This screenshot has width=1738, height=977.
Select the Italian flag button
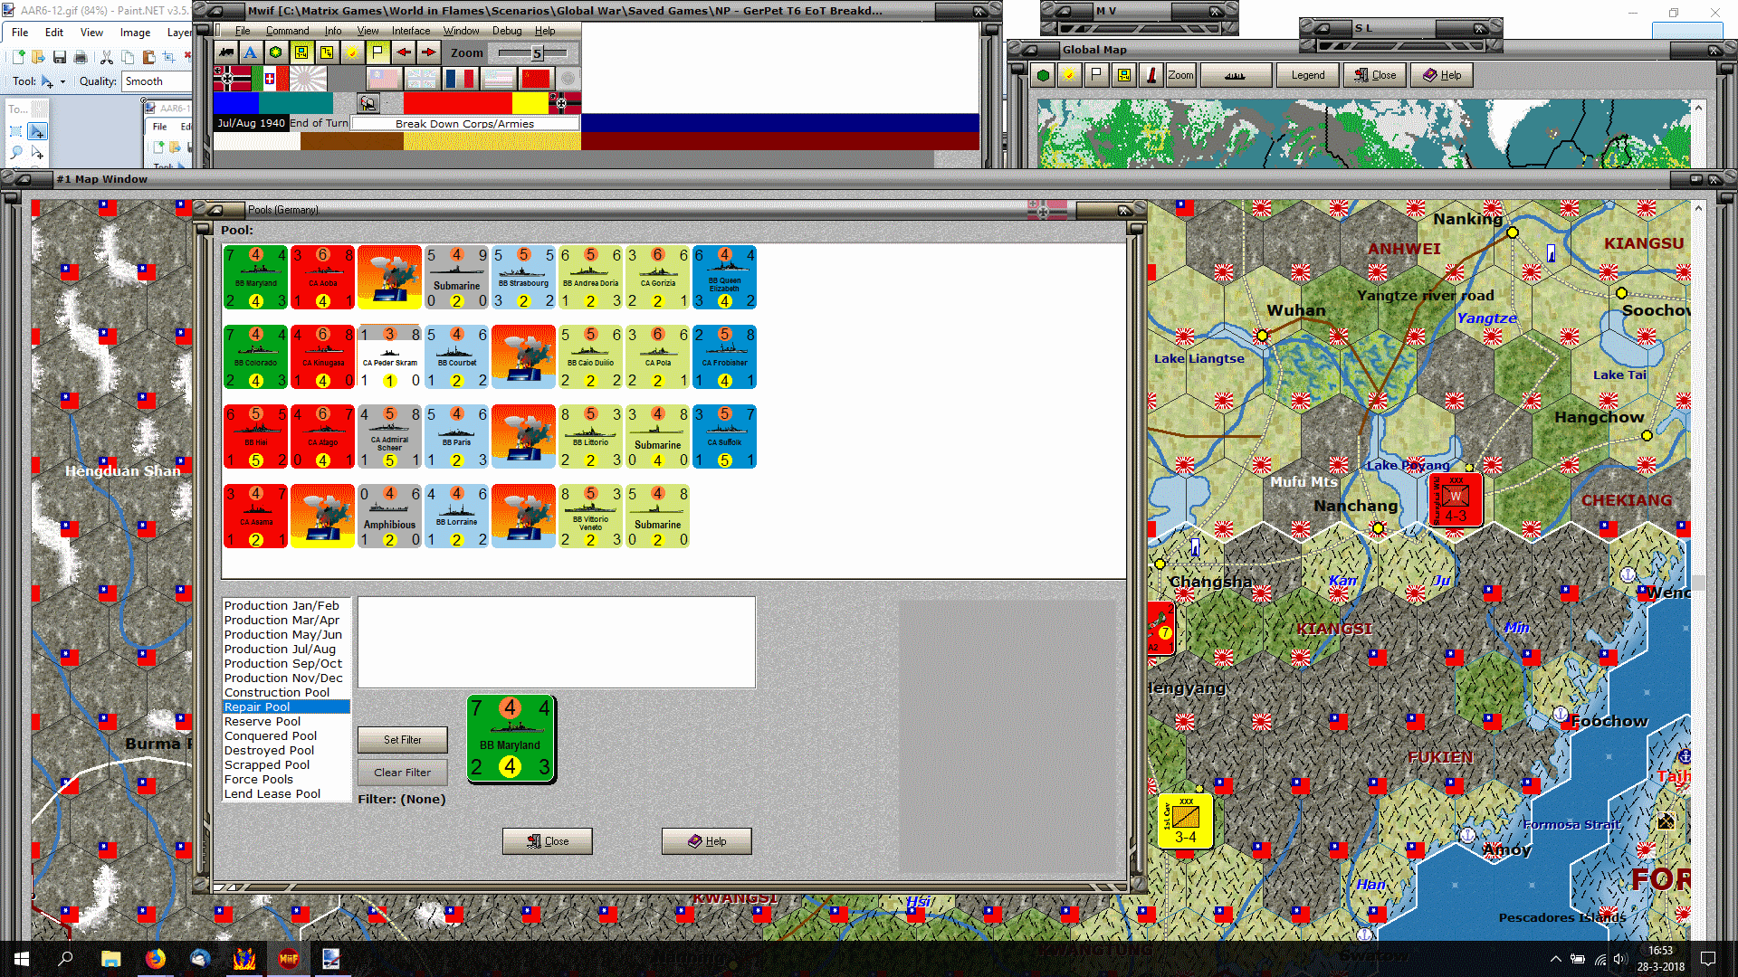coord(270,80)
